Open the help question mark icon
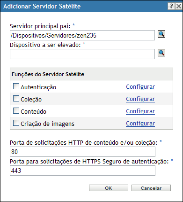 171,6
